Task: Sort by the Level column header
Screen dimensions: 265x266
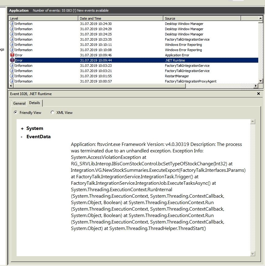Action: click(43, 18)
